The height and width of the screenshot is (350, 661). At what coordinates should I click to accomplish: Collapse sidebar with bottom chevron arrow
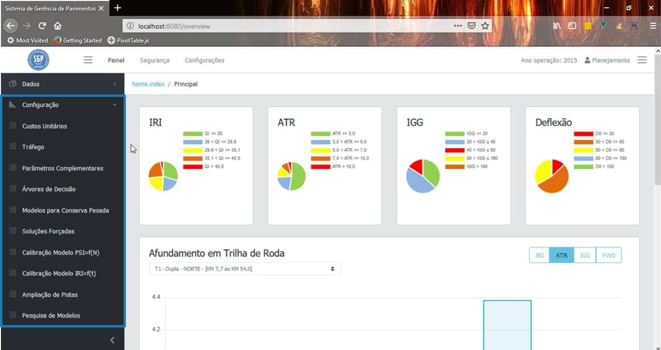[x=112, y=340]
